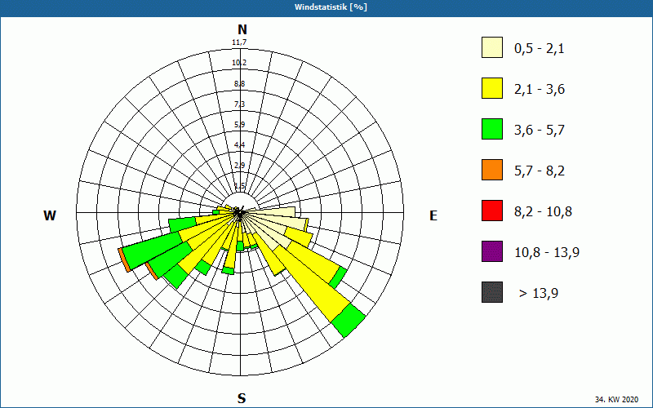
Task: Click the 10,8 - 13,9 legend text
Action: pyautogui.click(x=547, y=253)
